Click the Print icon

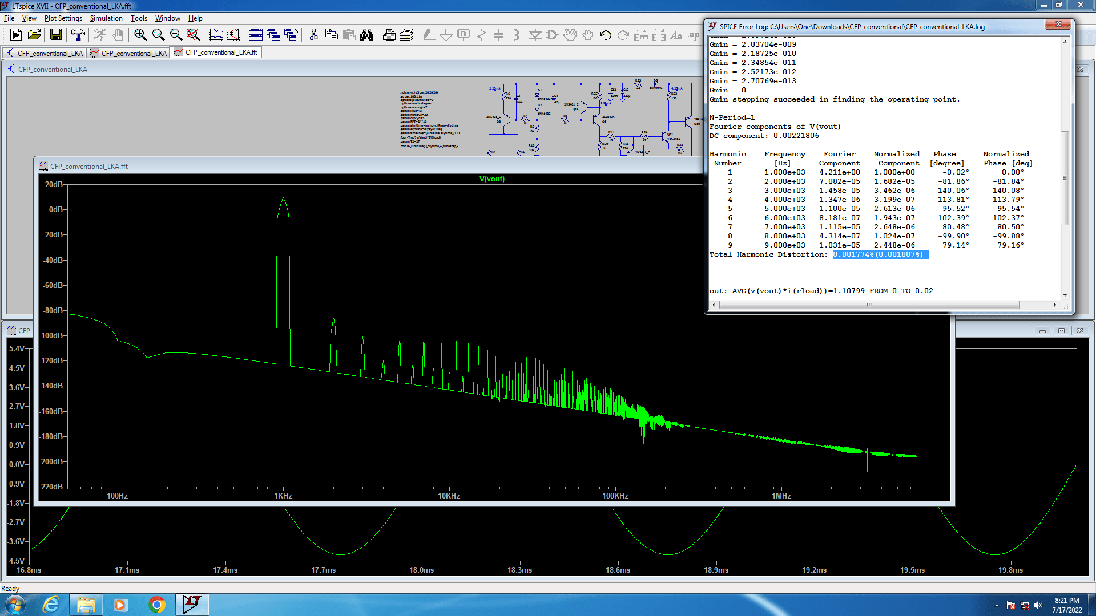389,35
